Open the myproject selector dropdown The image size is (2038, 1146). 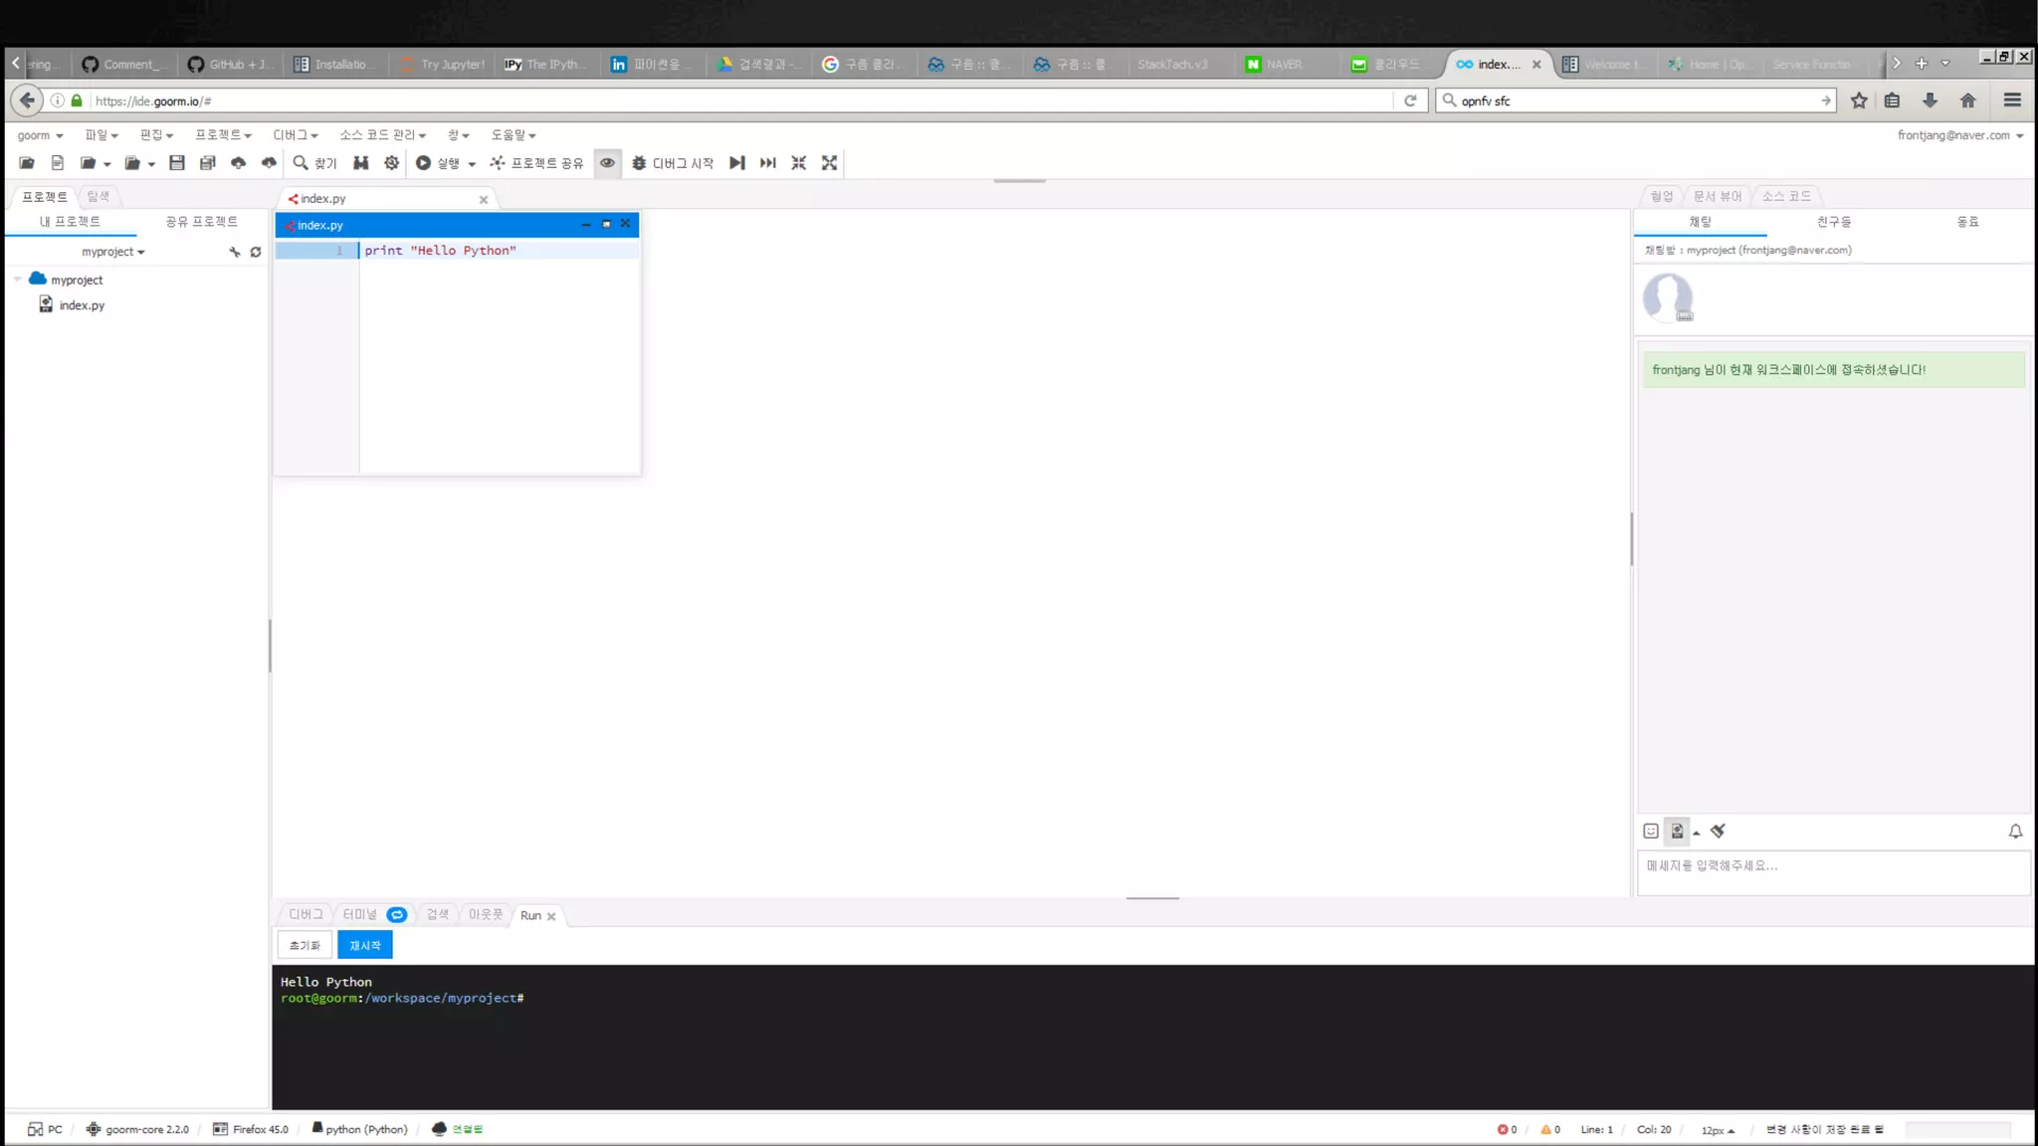[x=113, y=253]
